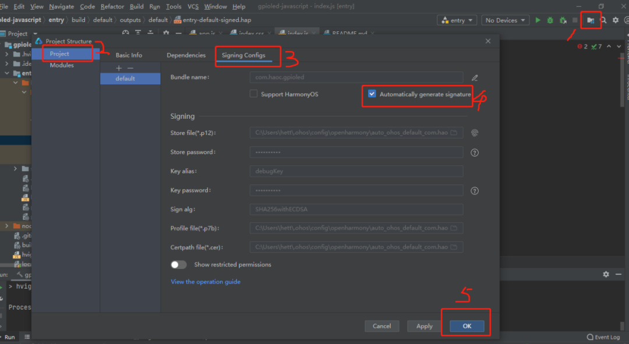Image resolution: width=629 pixels, height=344 pixels.
Task: Click the Store password field
Action: coord(356,152)
